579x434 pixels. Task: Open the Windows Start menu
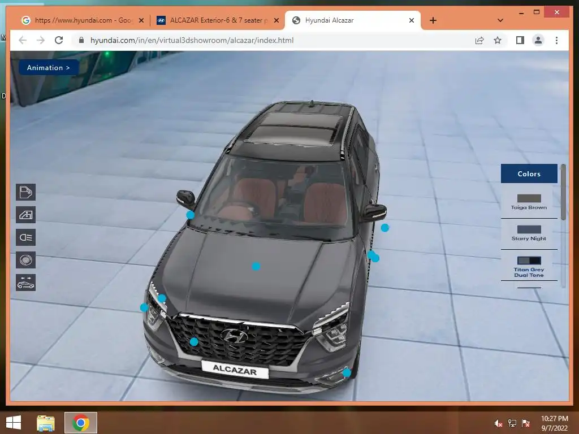tap(14, 423)
